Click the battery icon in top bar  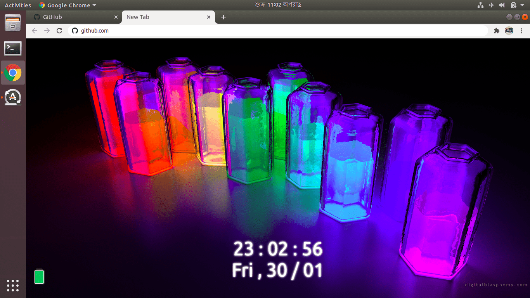coord(513,5)
